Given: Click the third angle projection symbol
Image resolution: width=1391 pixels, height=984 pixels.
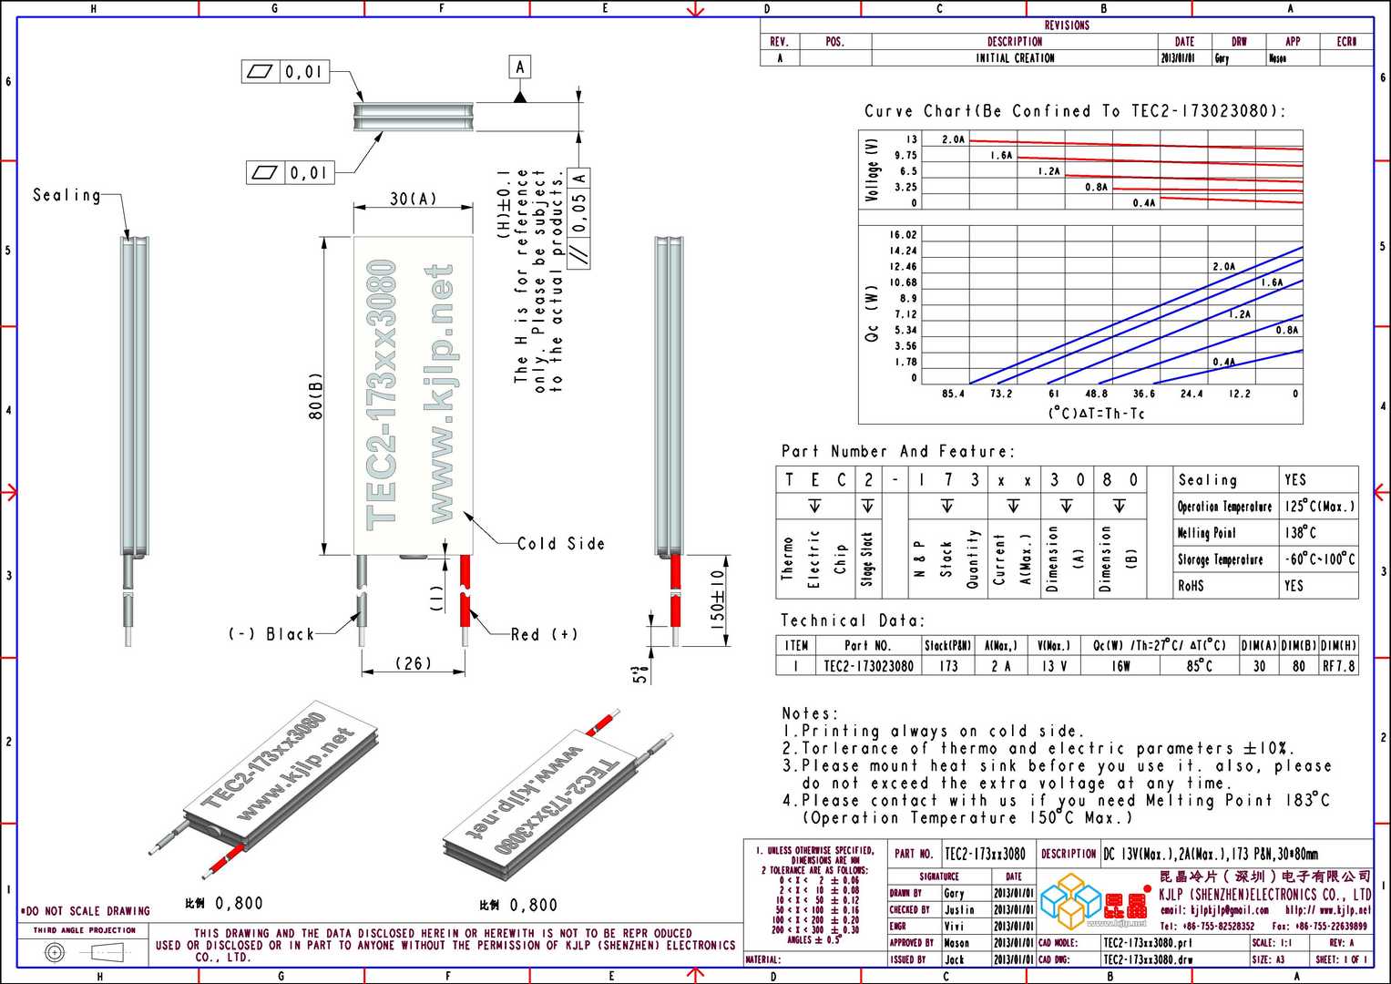Looking at the screenshot, I should [x=86, y=953].
